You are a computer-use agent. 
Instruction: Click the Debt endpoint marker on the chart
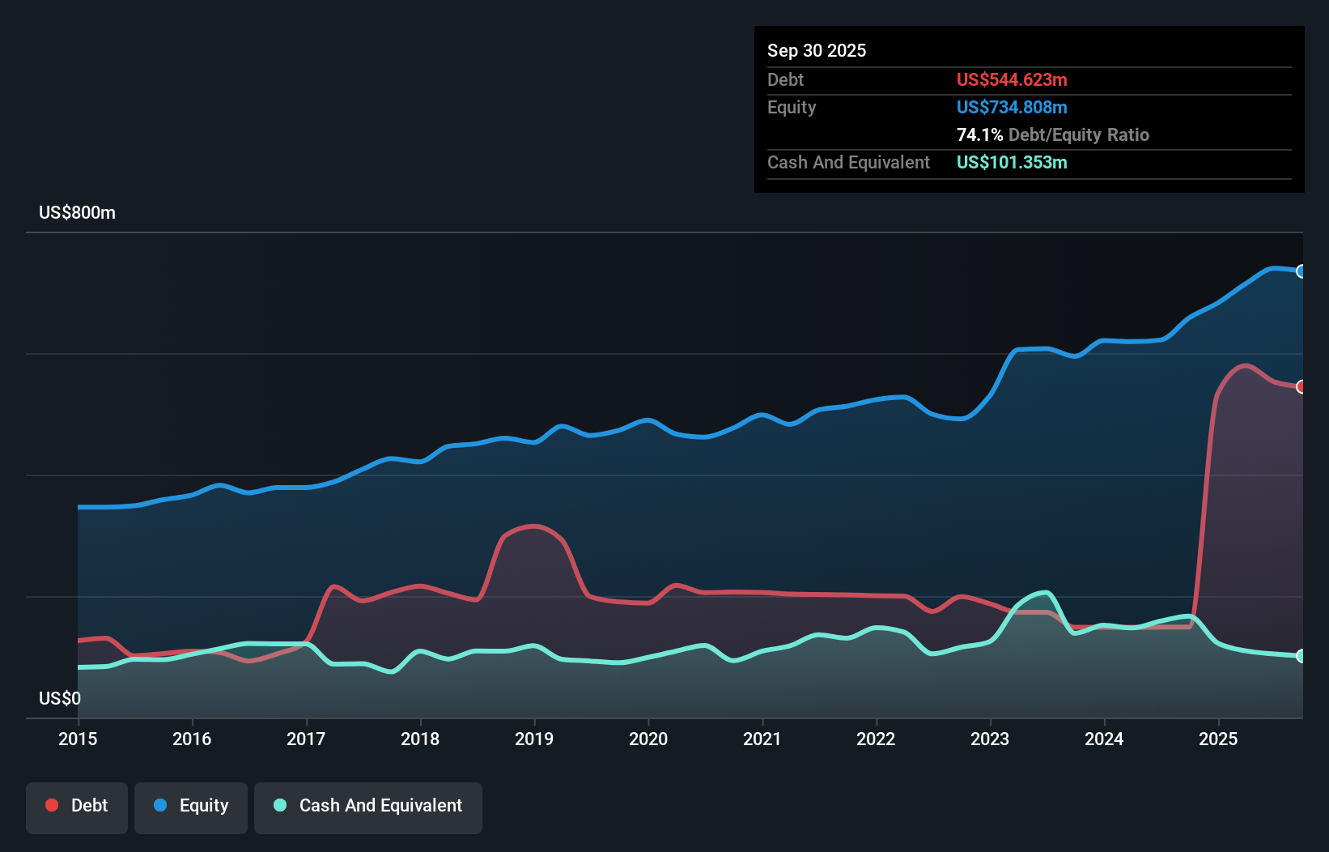tap(1301, 386)
